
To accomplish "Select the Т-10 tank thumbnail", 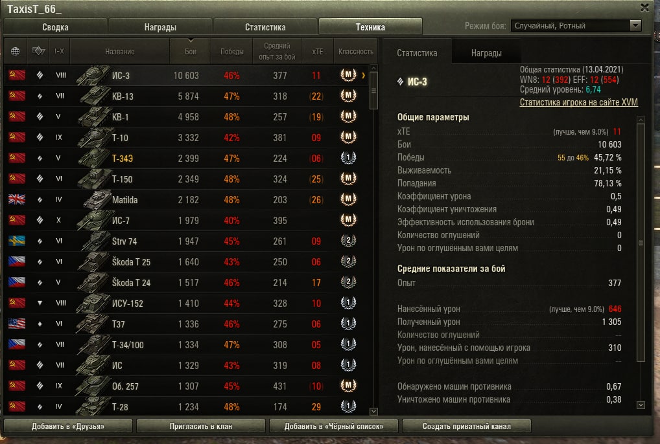I will click(x=94, y=137).
